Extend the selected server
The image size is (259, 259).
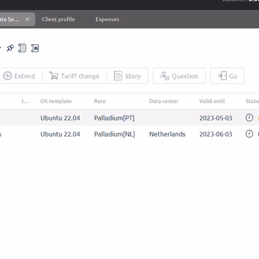[x=19, y=76]
